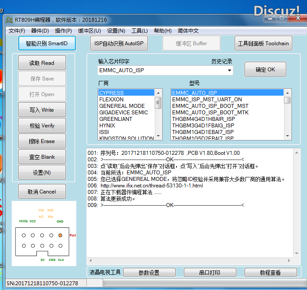Select HYNIX manufacturer

tap(127, 126)
